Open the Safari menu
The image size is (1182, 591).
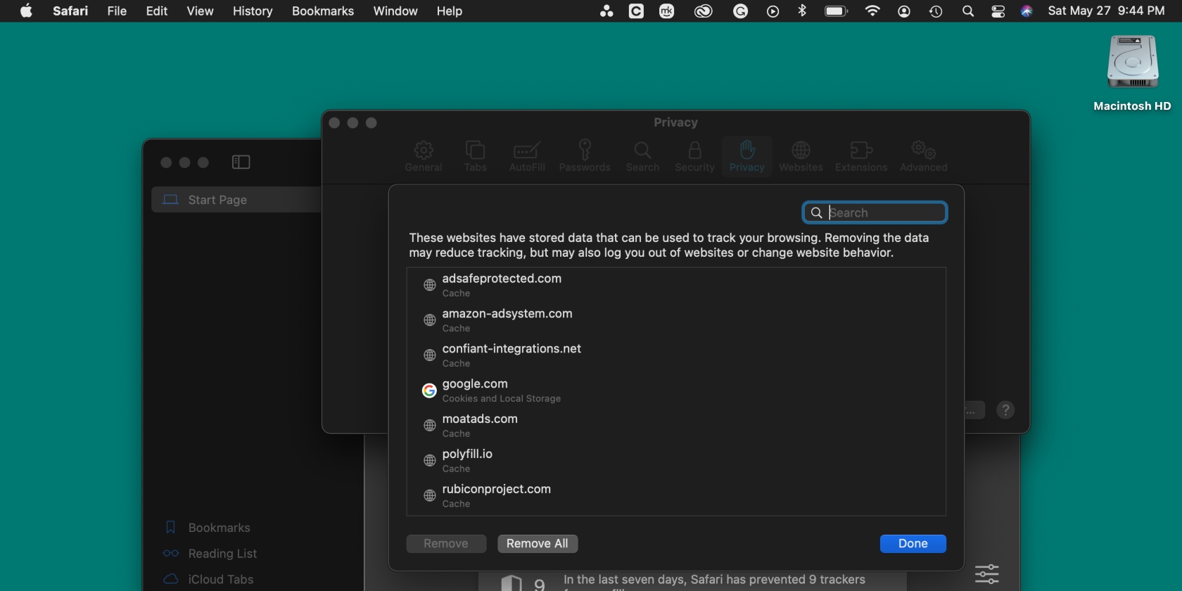70,11
